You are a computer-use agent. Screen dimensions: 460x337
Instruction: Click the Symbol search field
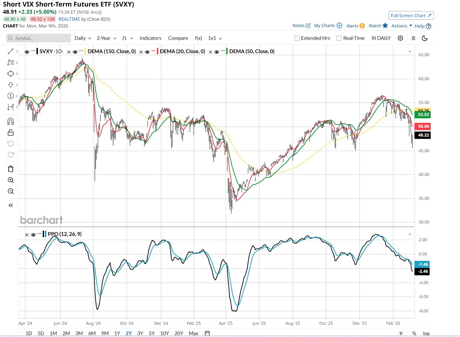coord(39,38)
